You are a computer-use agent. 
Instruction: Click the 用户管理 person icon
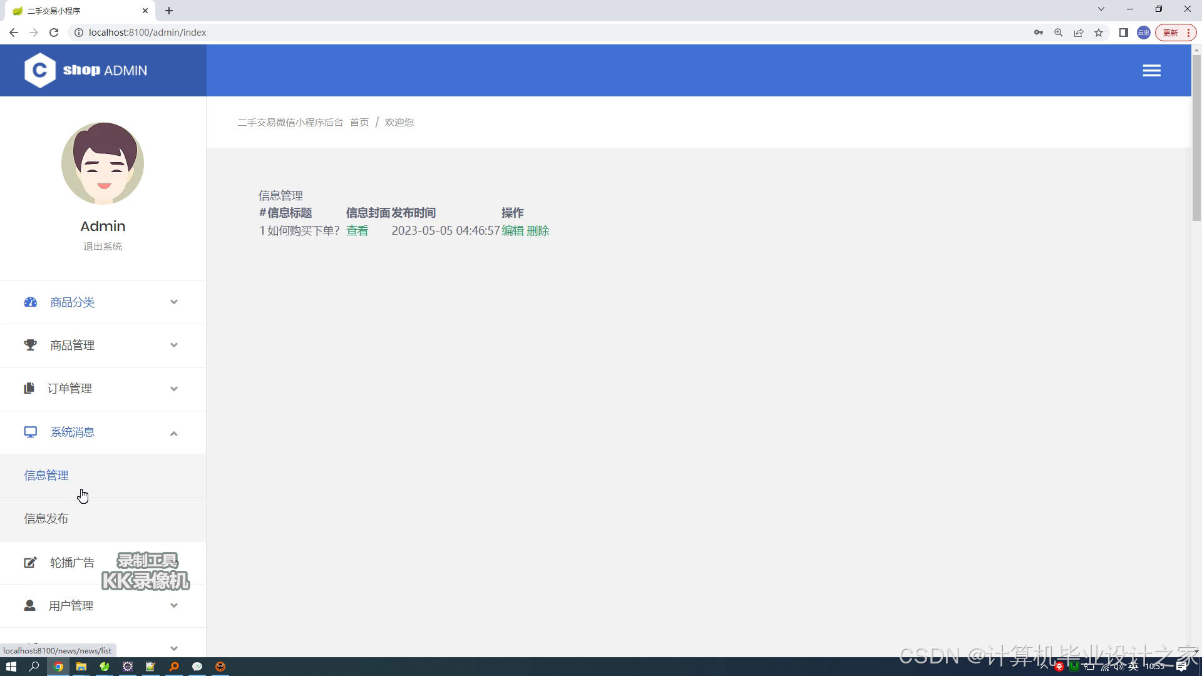click(29, 605)
